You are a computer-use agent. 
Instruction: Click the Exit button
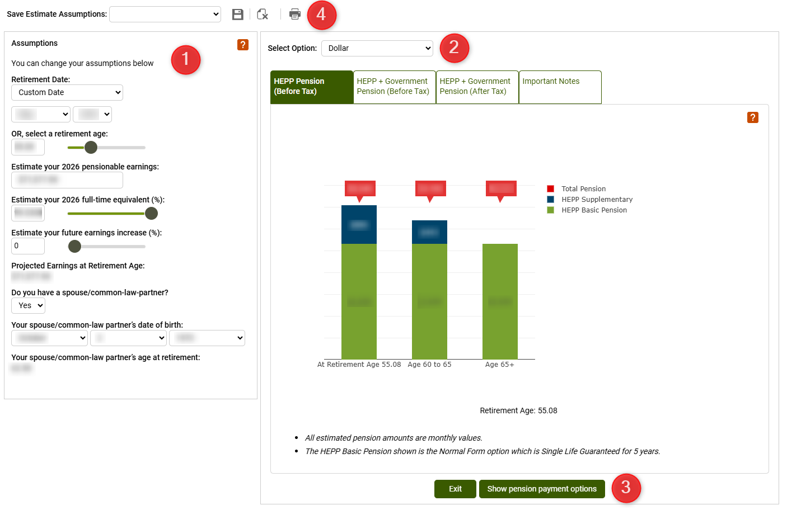point(455,489)
